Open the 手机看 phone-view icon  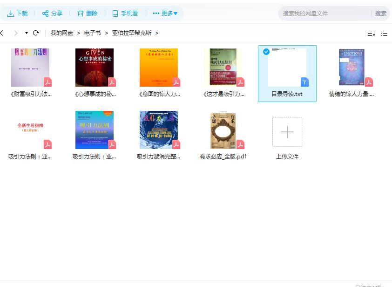tap(115, 14)
